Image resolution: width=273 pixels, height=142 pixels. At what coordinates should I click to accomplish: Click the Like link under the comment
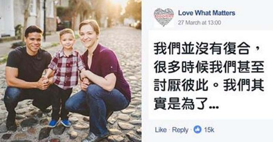[x=161, y=130]
